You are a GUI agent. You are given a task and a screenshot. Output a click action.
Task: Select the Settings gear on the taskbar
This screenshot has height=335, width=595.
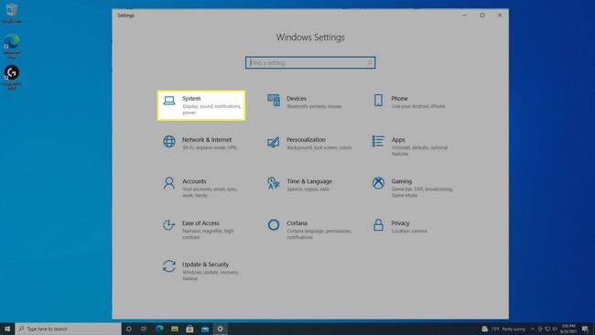220,329
